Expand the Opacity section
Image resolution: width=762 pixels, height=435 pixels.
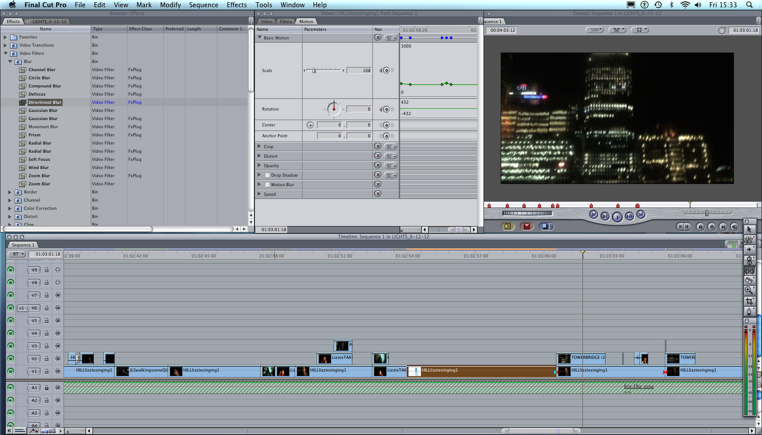coord(260,166)
